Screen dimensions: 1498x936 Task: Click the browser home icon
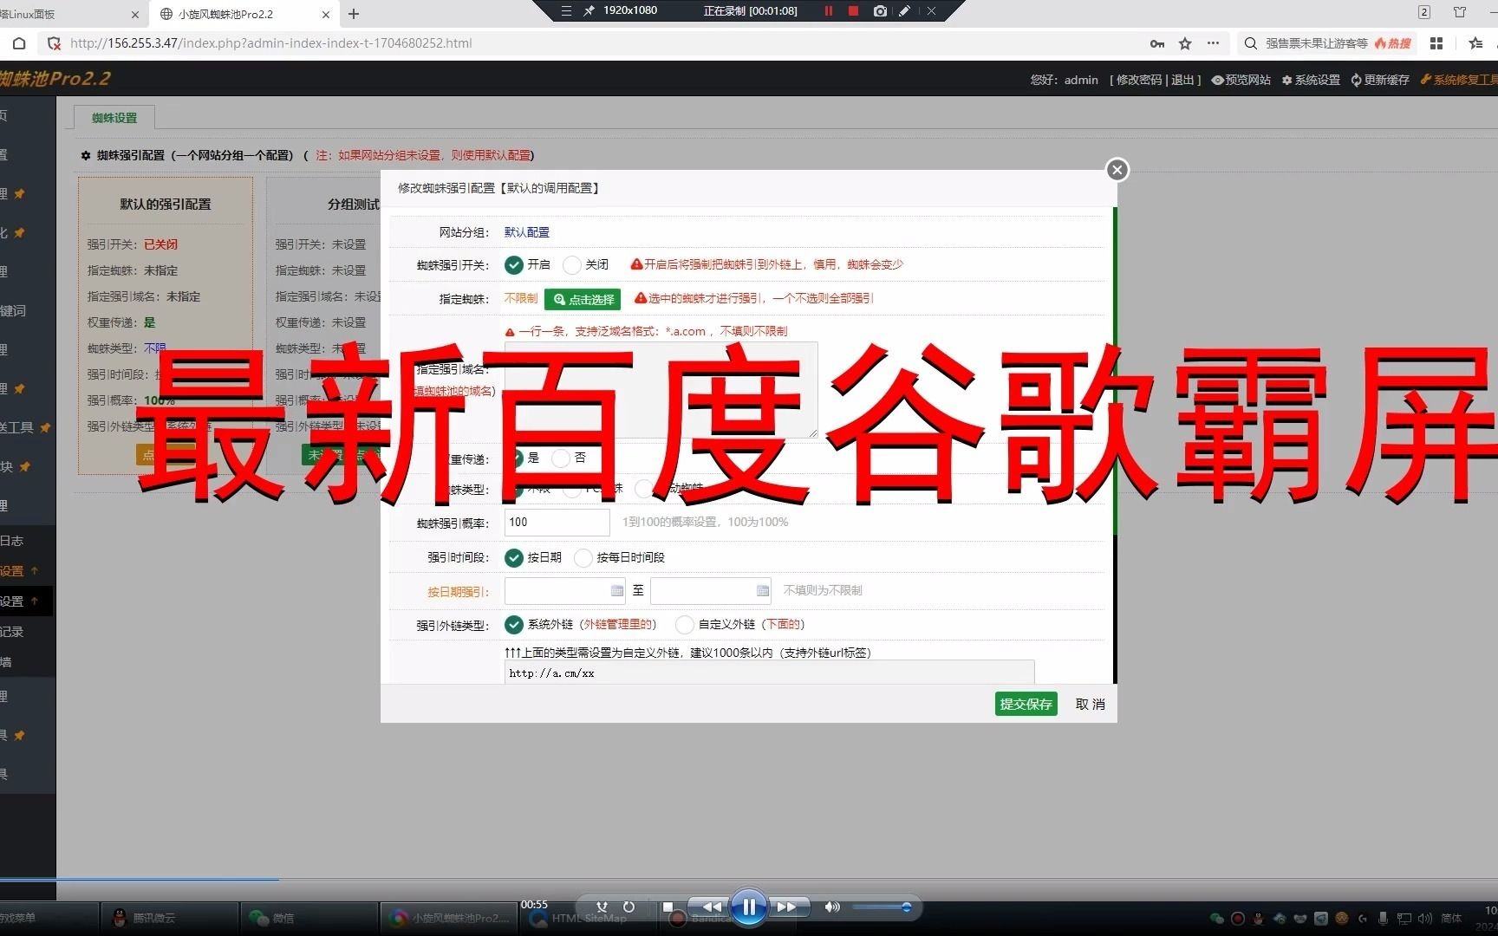pos(19,43)
